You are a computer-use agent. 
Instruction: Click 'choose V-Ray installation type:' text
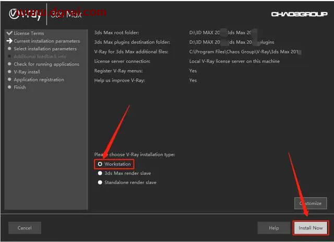pos(142,155)
